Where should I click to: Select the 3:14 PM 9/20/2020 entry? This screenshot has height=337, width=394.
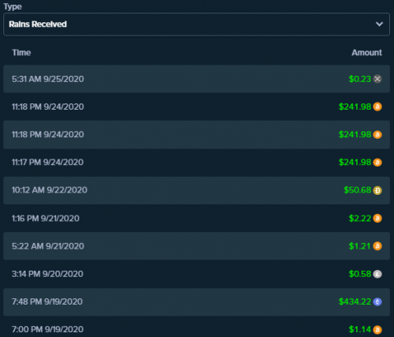(196, 274)
